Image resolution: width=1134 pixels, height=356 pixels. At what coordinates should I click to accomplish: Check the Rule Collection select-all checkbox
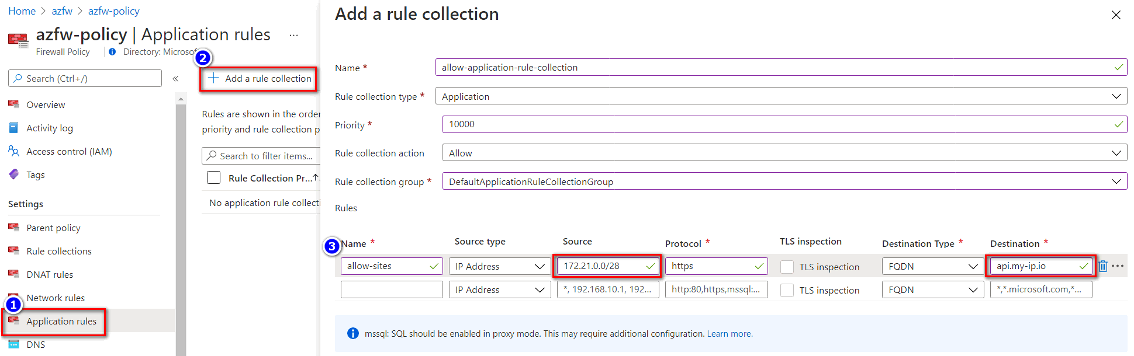point(214,178)
